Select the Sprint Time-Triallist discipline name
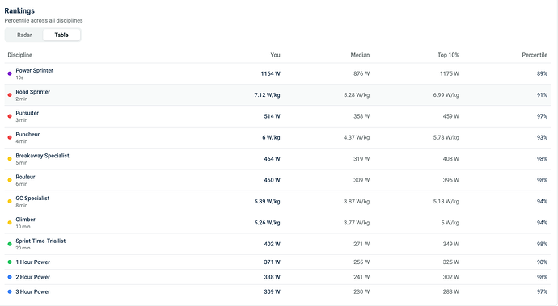 [x=40, y=241]
